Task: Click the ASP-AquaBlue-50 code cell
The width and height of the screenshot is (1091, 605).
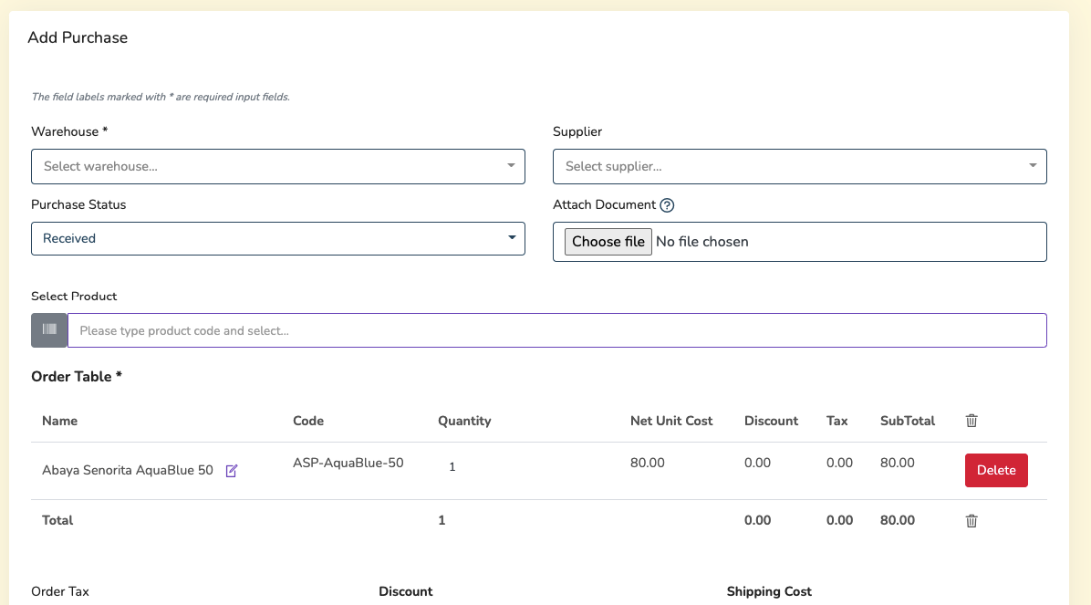Action: click(348, 463)
